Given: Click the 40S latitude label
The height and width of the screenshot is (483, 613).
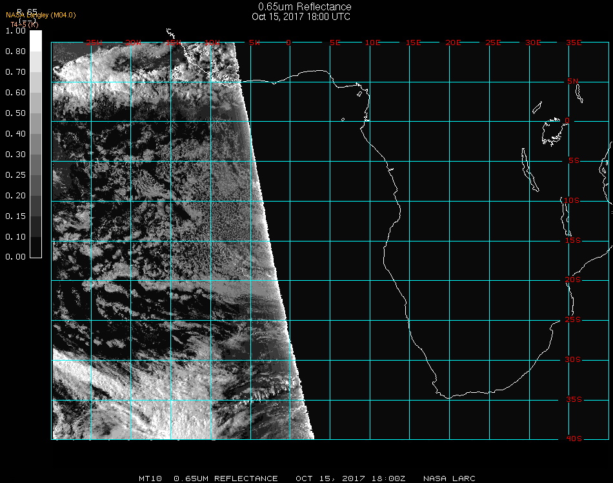Looking at the screenshot, I should click(574, 439).
